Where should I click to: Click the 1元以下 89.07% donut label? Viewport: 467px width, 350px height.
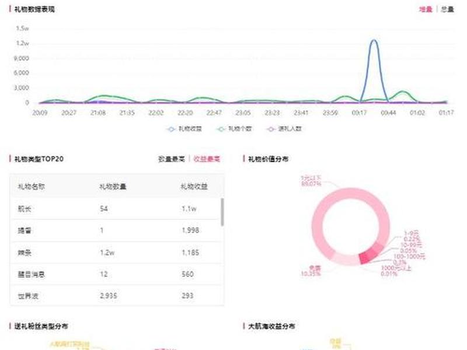pyautogui.click(x=311, y=181)
